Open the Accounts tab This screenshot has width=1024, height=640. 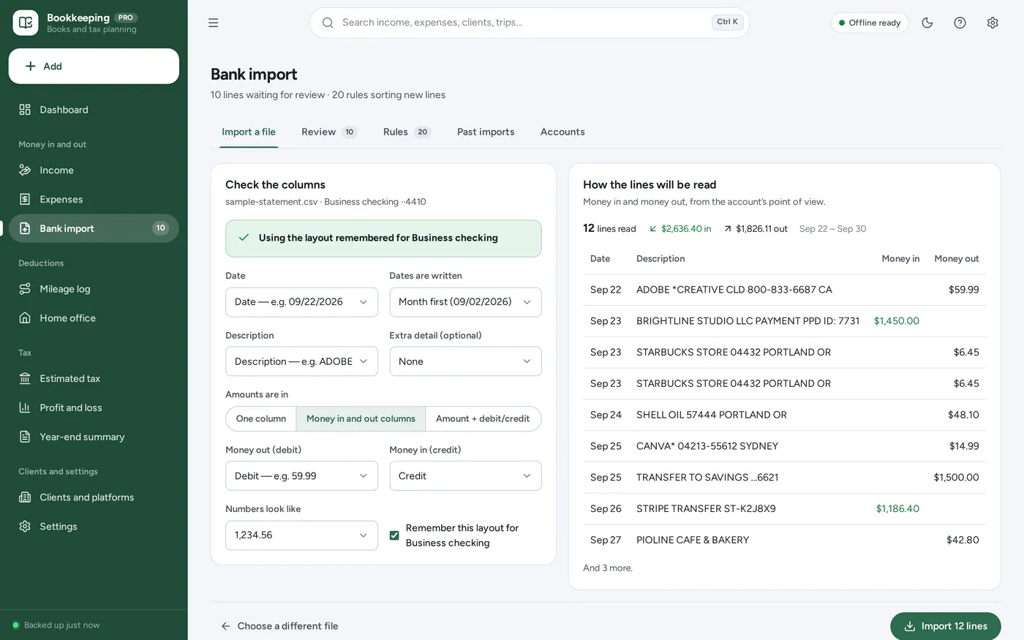(x=562, y=132)
